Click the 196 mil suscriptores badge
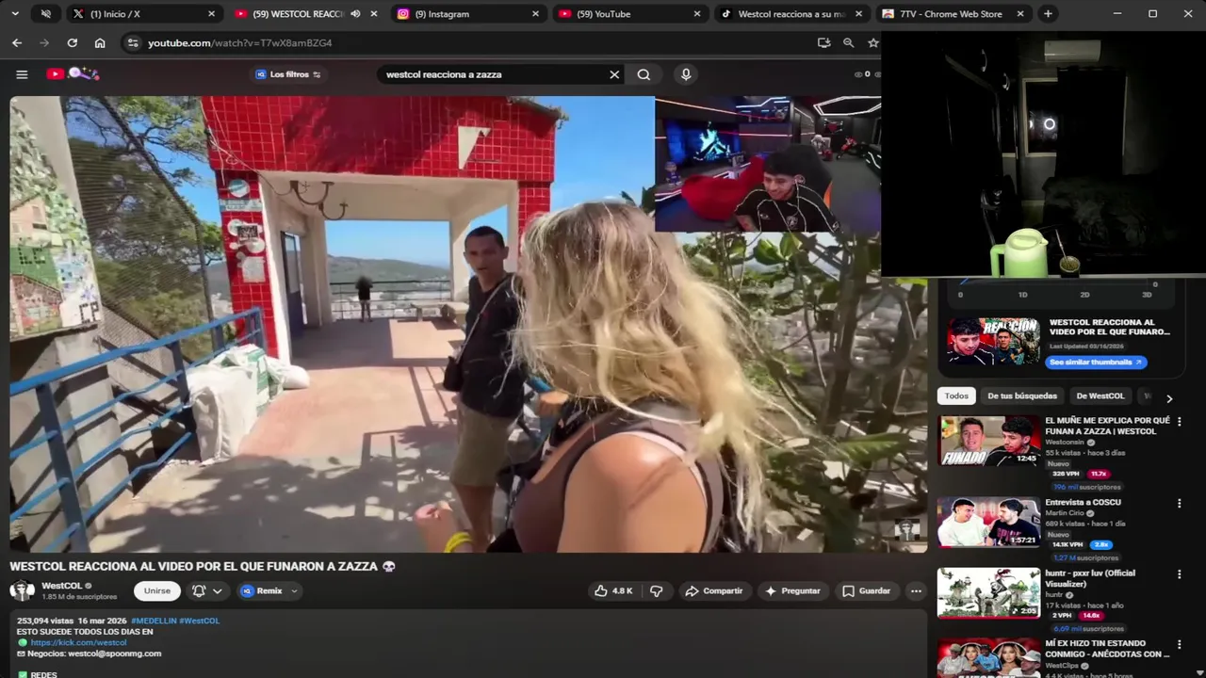 1087,487
